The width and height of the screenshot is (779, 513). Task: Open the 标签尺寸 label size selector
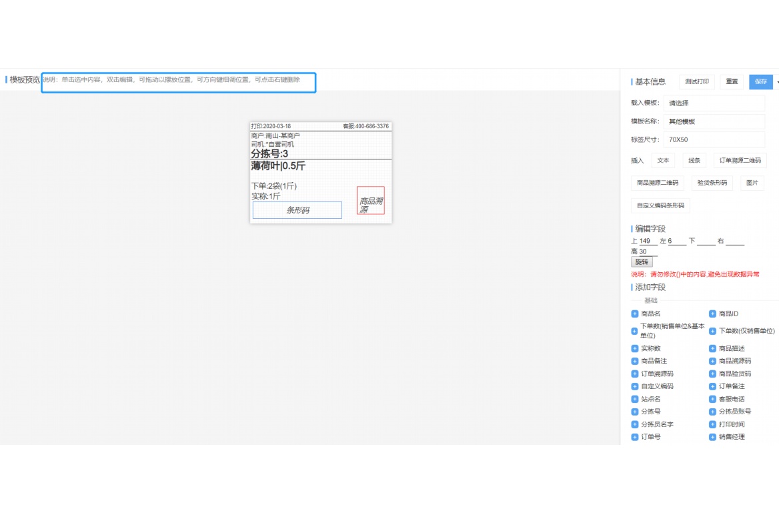[714, 140]
